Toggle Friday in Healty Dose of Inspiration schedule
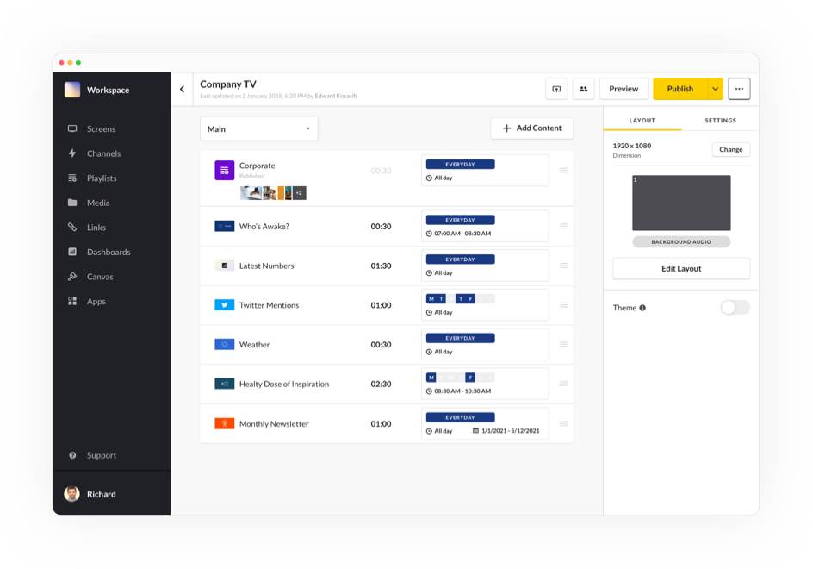The image size is (813, 569). (x=470, y=378)
